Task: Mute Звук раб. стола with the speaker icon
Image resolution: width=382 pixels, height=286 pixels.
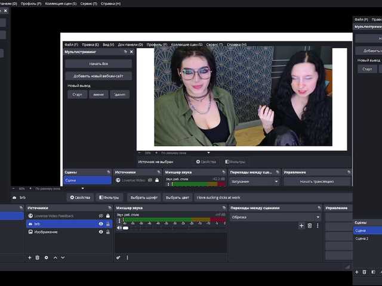Action: click(119, 228)
